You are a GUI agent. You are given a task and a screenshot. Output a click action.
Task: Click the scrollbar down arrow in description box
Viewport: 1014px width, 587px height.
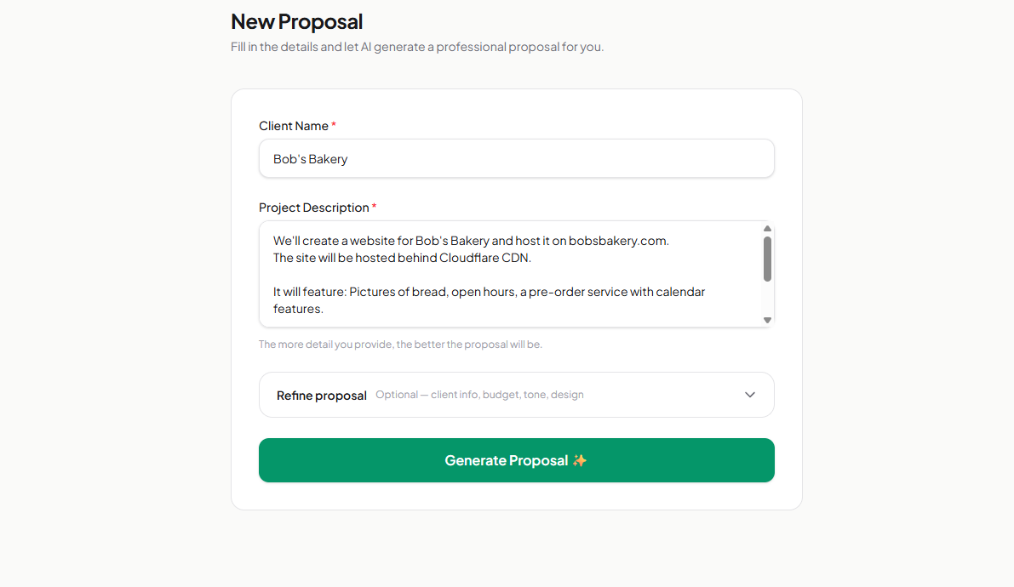[767, 320]
